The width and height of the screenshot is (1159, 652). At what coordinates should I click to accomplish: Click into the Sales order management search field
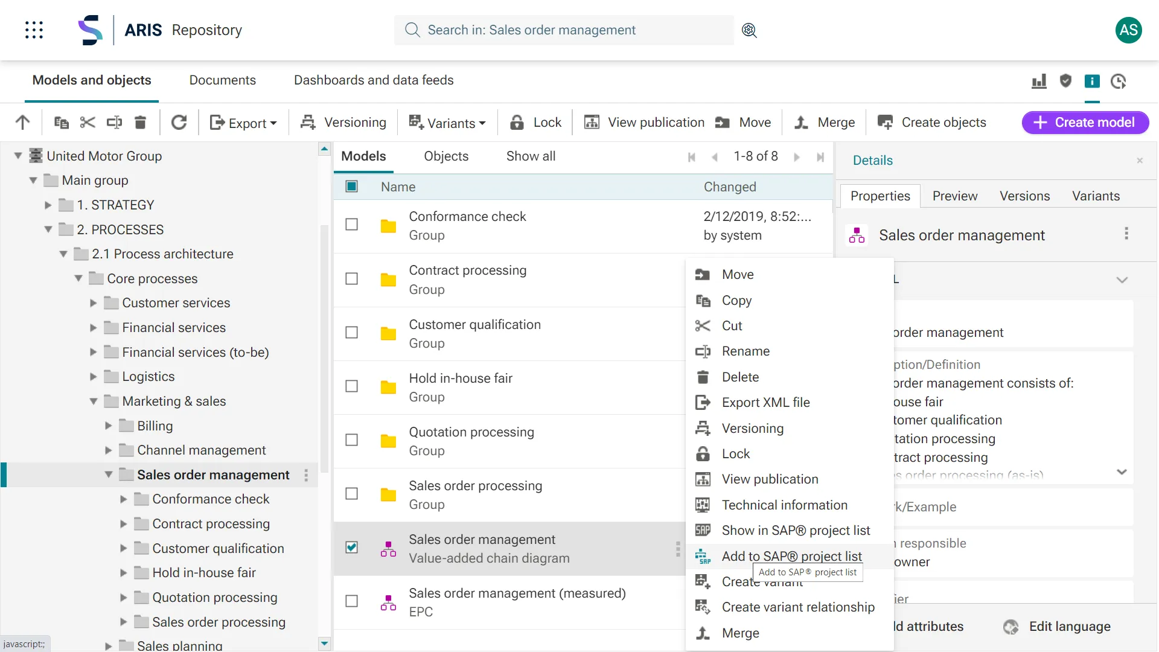click(564, 30)
